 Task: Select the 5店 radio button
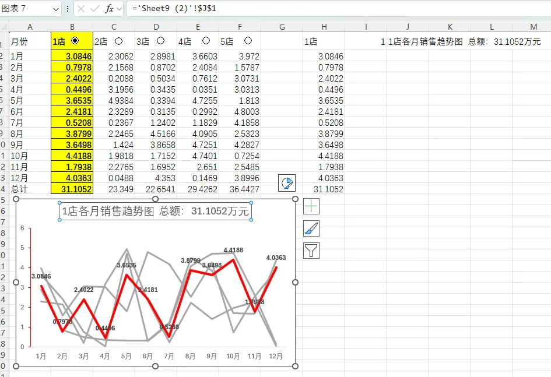pos(248,41)
